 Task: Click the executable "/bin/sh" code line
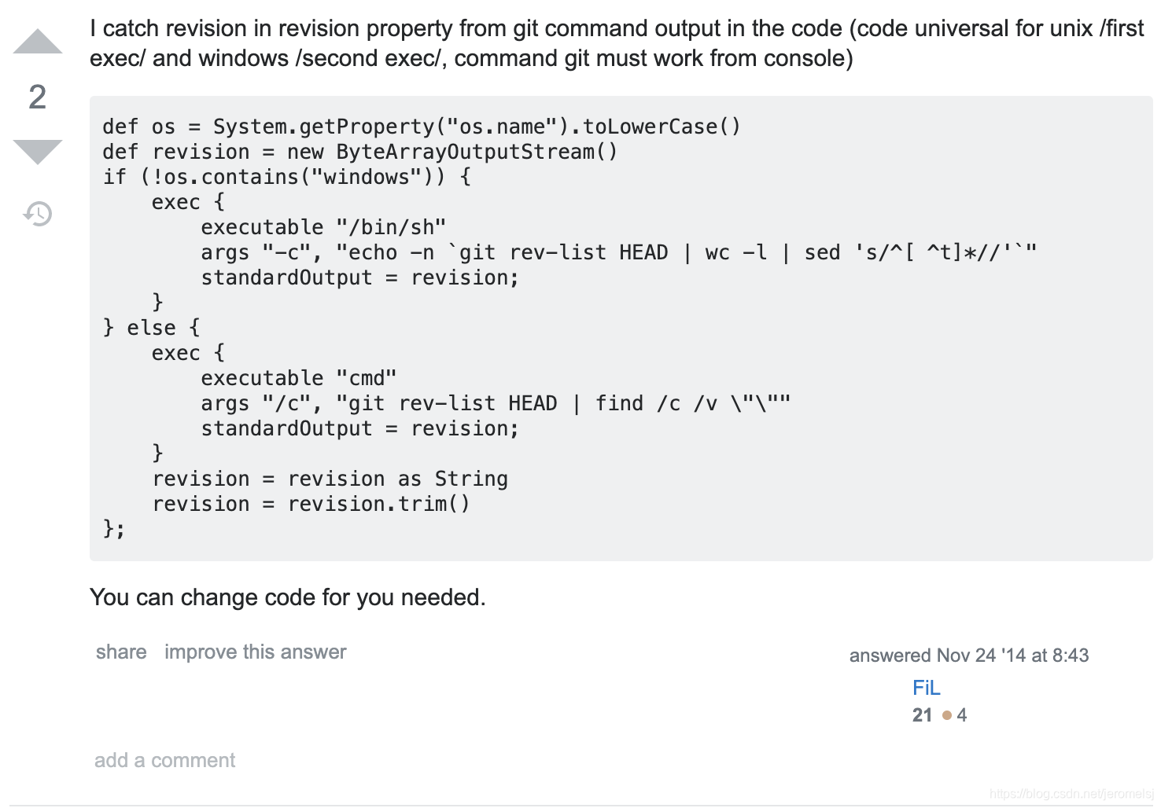[x=323, y=227]
